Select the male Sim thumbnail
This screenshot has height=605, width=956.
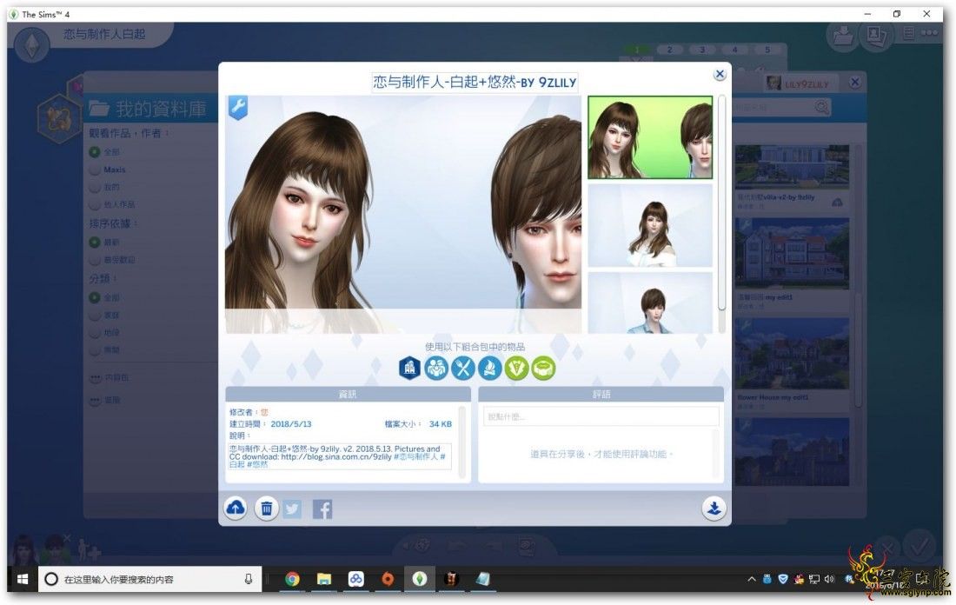(x=650, y=302)
